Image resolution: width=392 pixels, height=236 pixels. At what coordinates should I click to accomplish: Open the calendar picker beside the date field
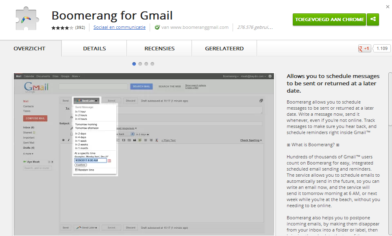[110, 161]
